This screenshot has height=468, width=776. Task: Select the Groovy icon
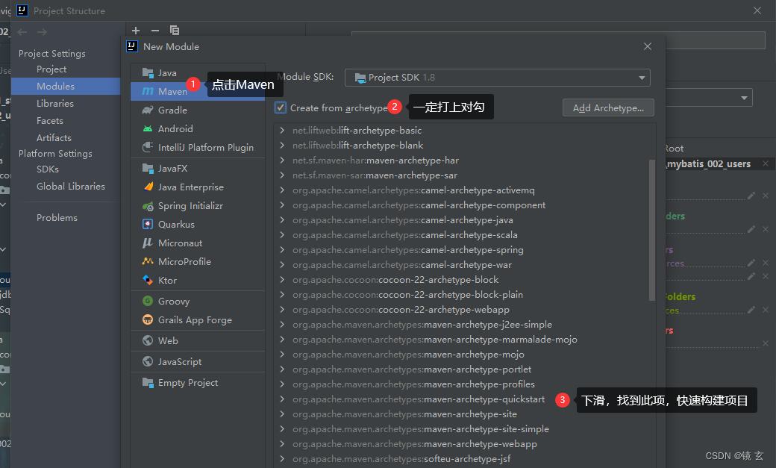(x=148, y=301)
